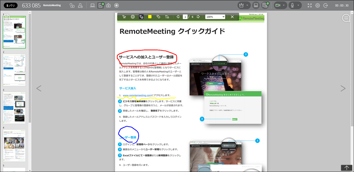Image resolution: width=354 pixels, height=172 pixels.
Task: Select the arrow pointer tool
Action: point(124,17)
